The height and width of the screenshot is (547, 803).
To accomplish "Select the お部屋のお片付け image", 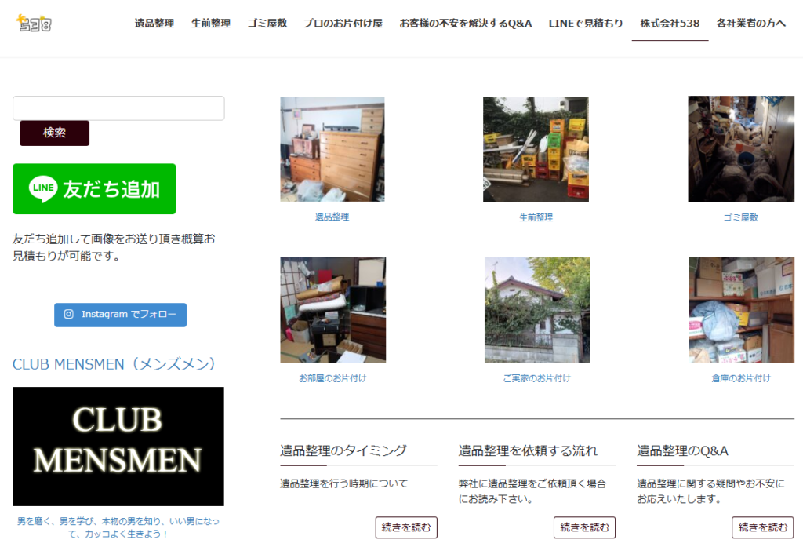I will 332,310.
